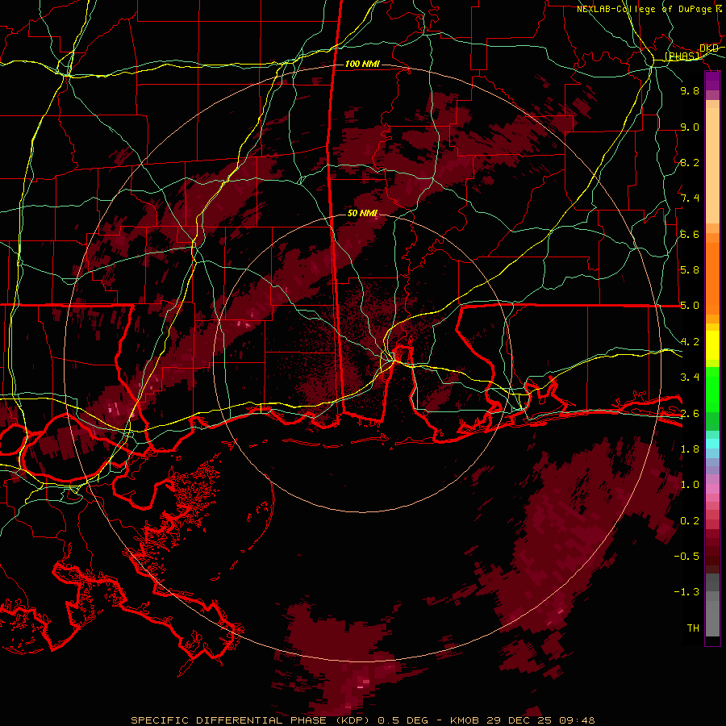Click the TH label on the color scale
The height and width of the screenshot is (726, 726).
[x=693, y=628]
